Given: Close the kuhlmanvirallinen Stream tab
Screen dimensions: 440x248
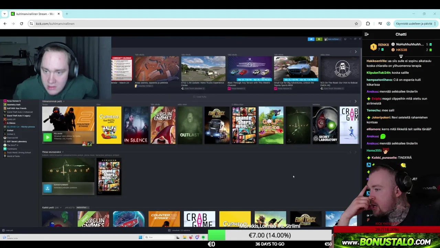Looking at the screenshot, I should click(x=58, y=14).
